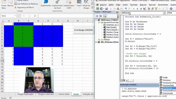Click the VBA Help question mark icon
This screenshot has height=99, width=176.
click(x=171, y=9)
